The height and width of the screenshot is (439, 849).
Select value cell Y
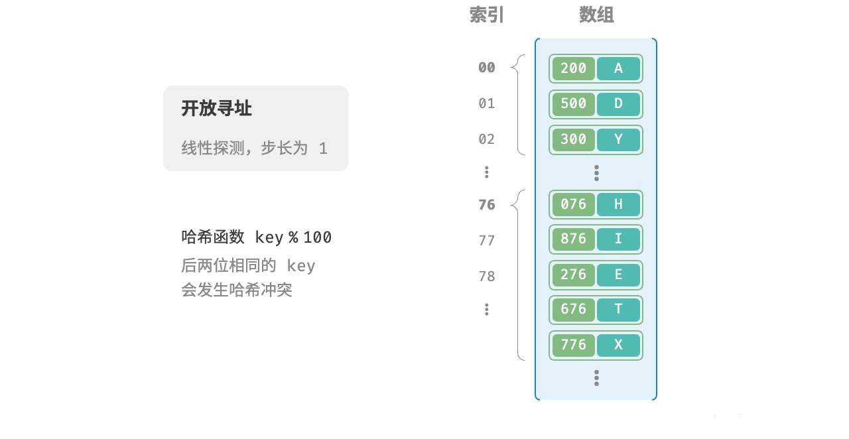click(618, 139)
